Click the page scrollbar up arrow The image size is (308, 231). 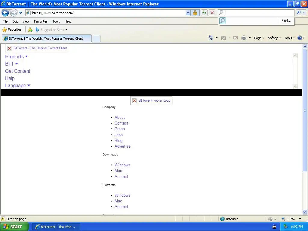[305, 47]
